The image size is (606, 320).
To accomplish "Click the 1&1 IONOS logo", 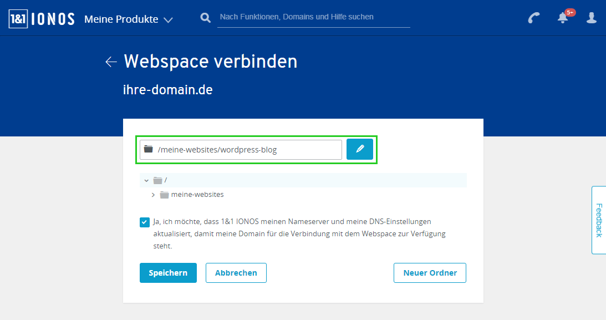I will (42, 18).
